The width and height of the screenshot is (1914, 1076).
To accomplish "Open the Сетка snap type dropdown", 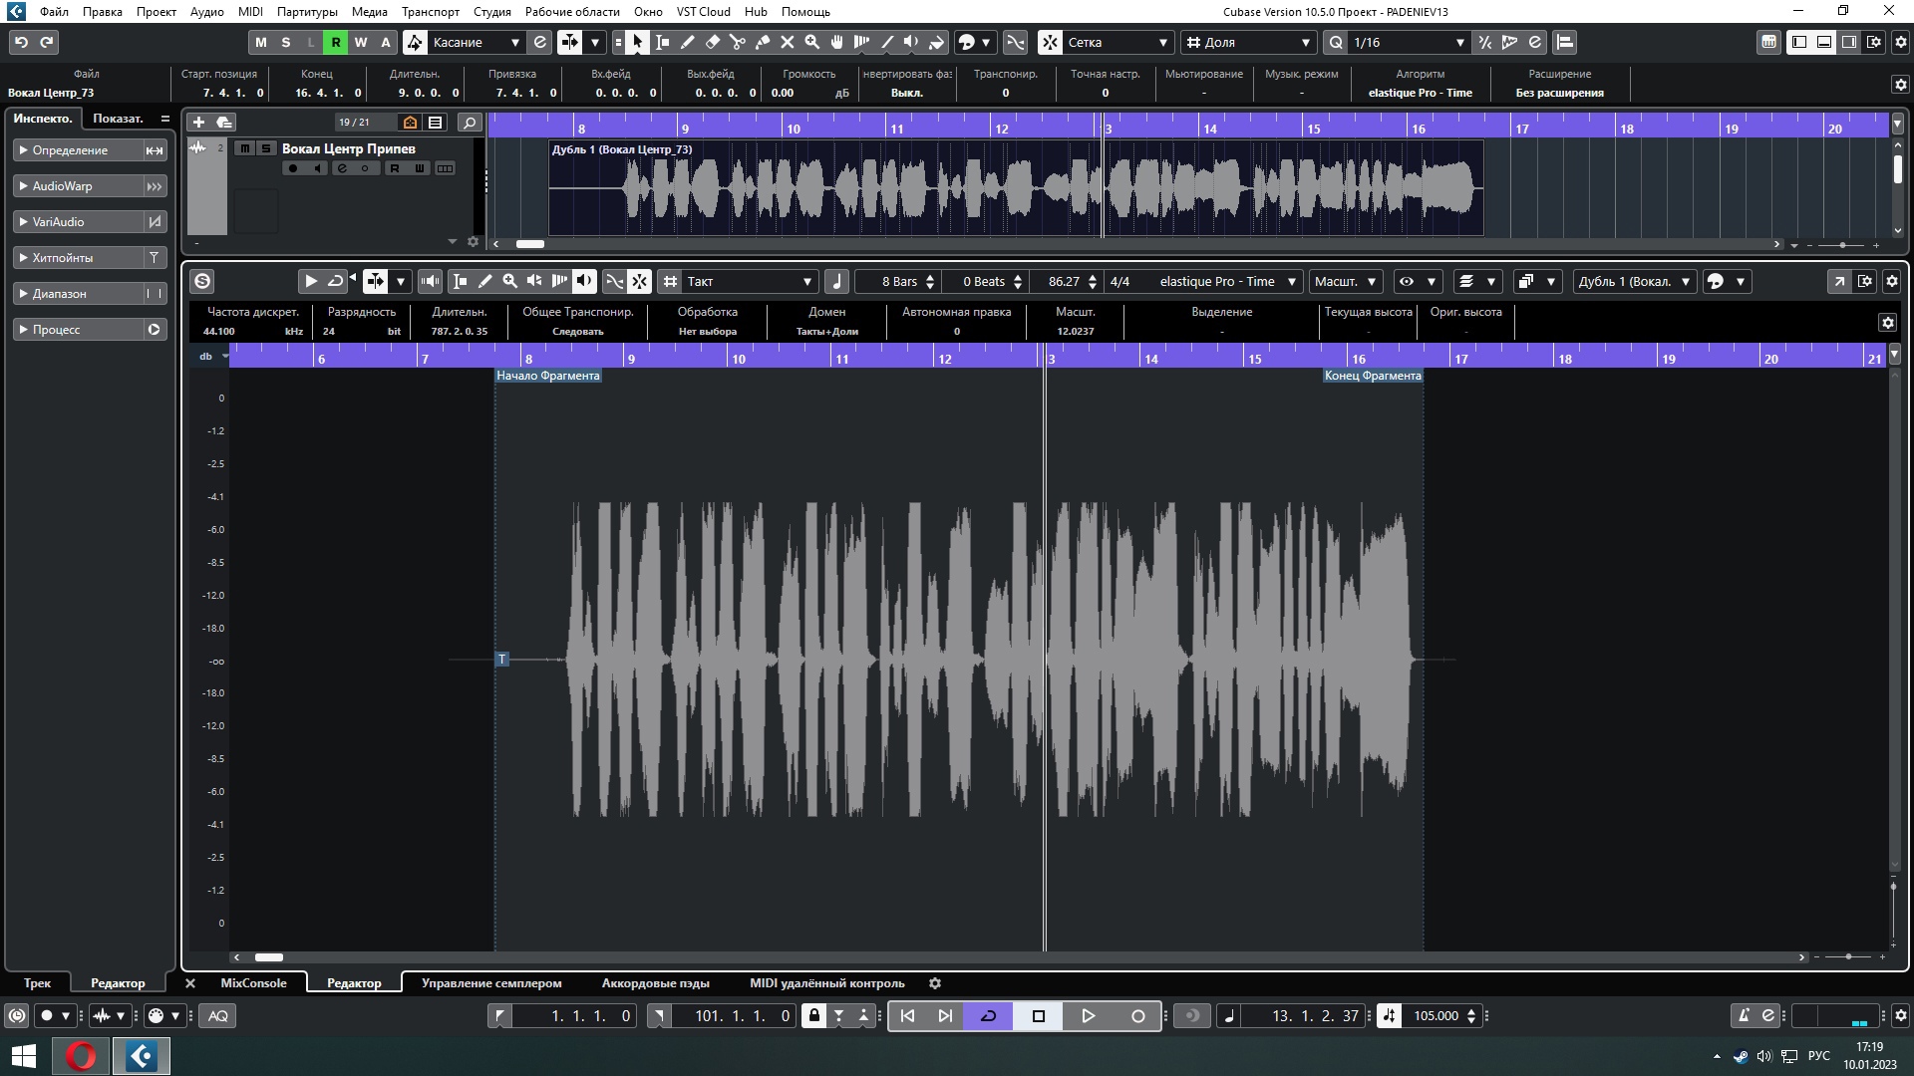I will click(1117, 42).
